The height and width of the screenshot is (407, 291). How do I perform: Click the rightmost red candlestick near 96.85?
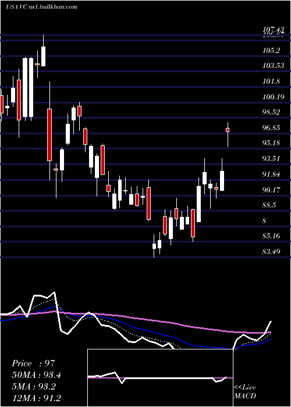tap(228, 130)
